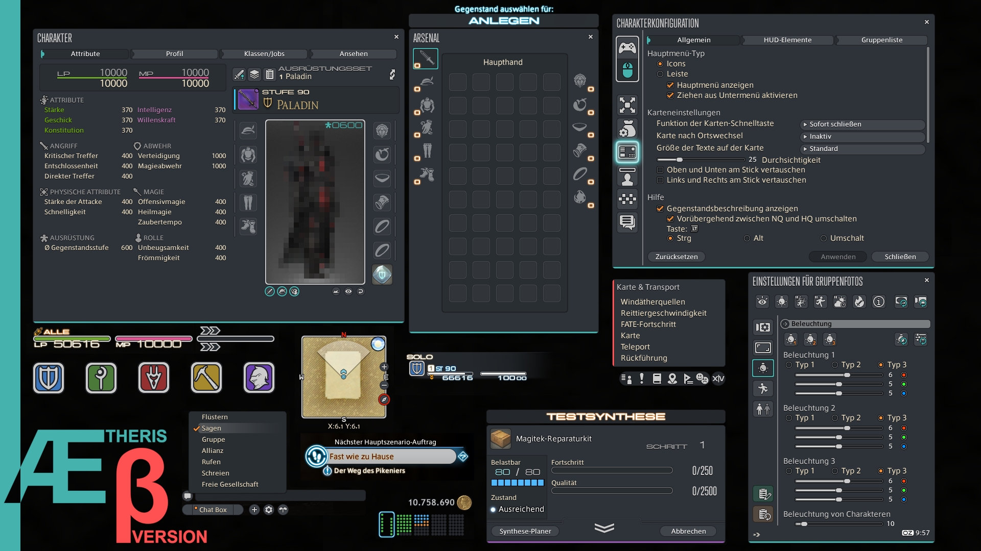Enable the Leiste radio option
Viewport: 981px width, 551px height.
click(660, 74)
